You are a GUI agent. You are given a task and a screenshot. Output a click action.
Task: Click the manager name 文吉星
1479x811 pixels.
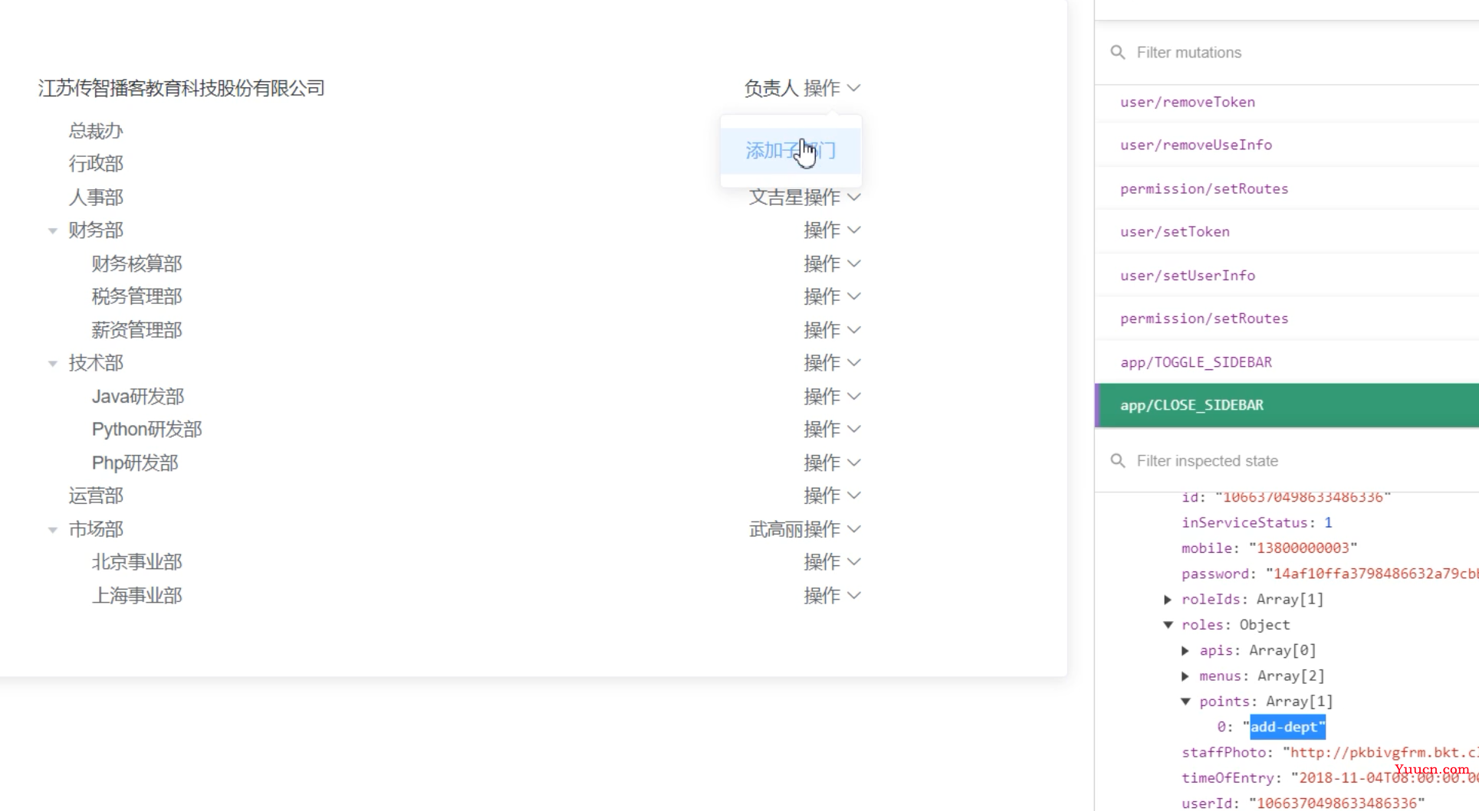click(x=776, y=197)
